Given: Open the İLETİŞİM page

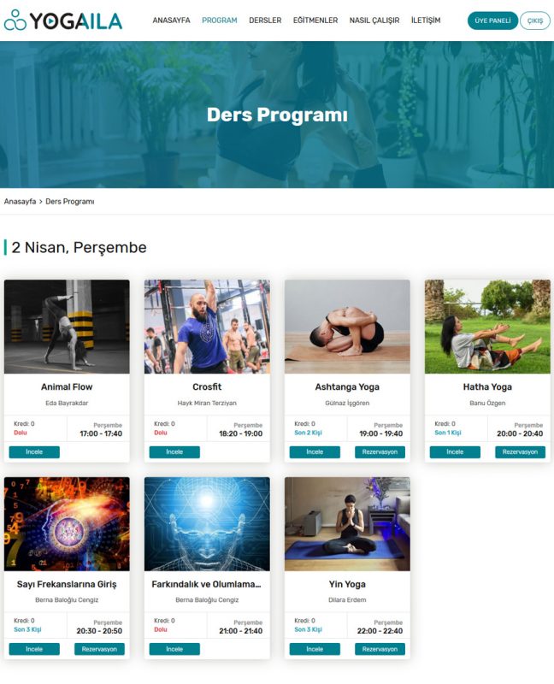Looking at the screenshot, I should pyautogui.click(x=425, y=21).
